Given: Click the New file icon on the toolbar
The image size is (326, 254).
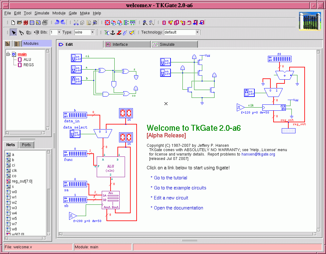Looking at the screenshot, I should [x=13, y=22].
